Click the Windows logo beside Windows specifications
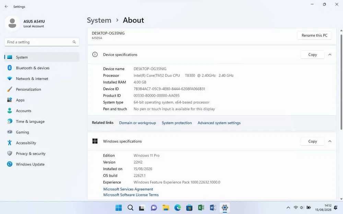The width and height of the screenshot is (343, 214). [x=95, y=141]
